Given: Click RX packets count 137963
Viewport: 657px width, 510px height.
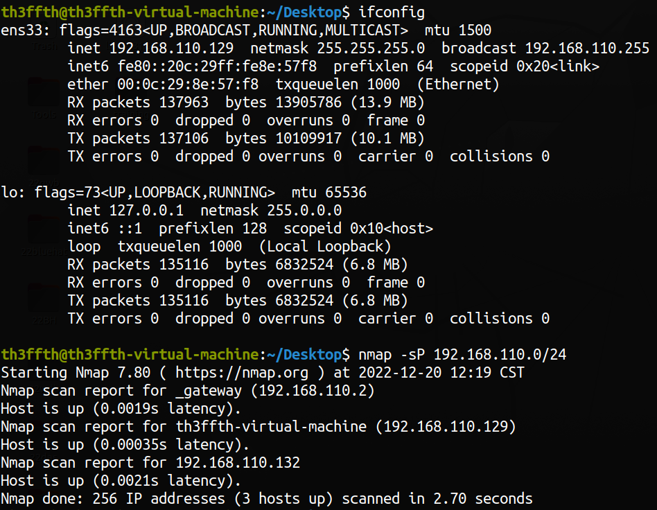Looking at the screenshot, I should [184, 103].
